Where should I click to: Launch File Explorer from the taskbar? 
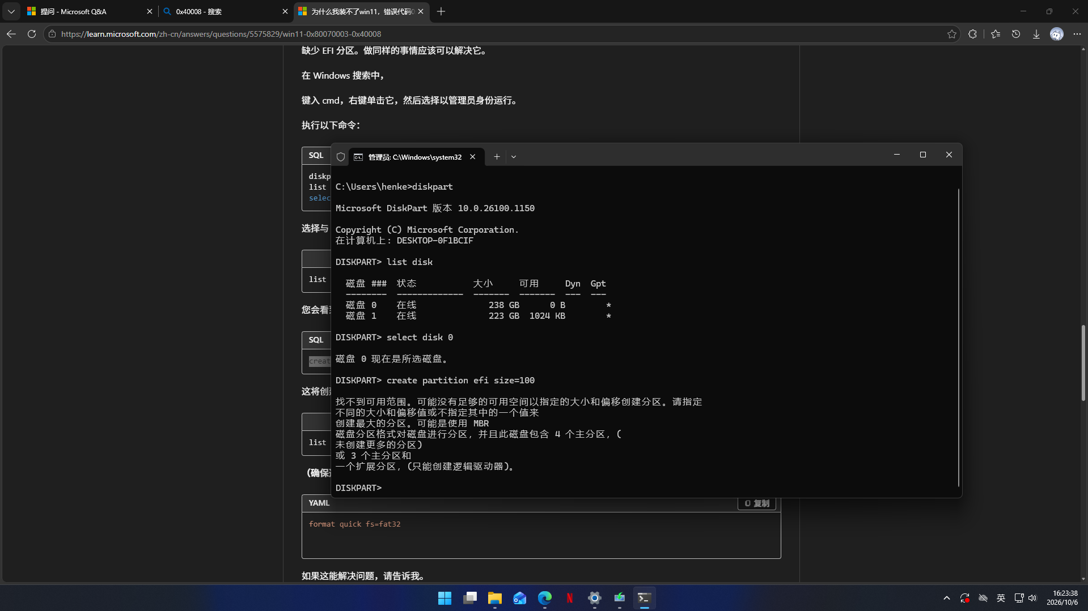pyautogui.click(x=495, y=598)
